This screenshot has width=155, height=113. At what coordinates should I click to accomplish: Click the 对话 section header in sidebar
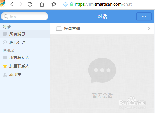7,27
